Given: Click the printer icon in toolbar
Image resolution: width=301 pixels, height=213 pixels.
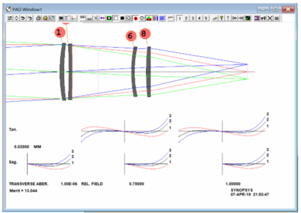Looking at the screenshot, I should [39, 18].
